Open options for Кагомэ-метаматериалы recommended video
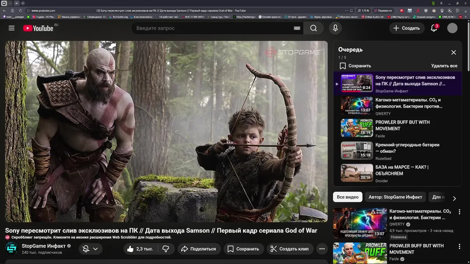The width and height of the screenshot is (470, 264). [459, 212]
